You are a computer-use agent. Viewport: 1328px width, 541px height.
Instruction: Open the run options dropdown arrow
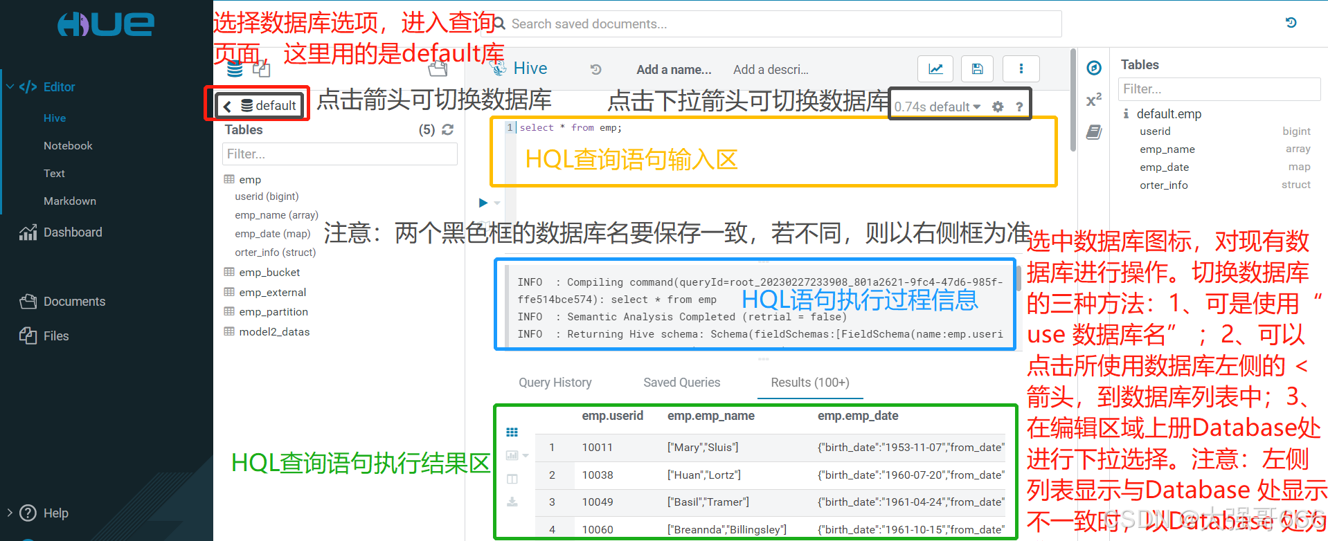(x=496, y=203)
